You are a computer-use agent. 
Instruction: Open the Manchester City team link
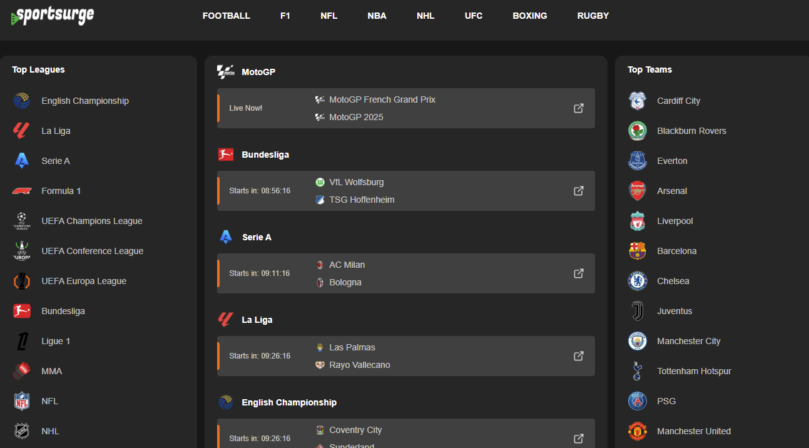click(x=689, y=341)
